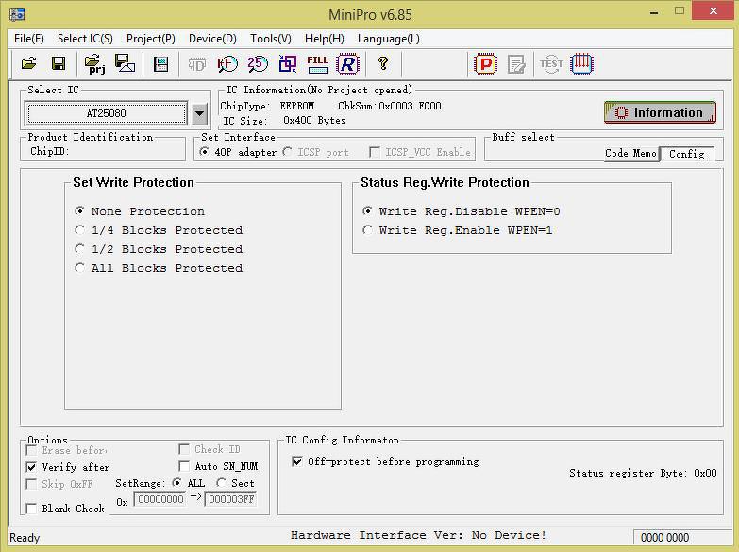Toggle the Verify after checkbox

tap(31, 467)
